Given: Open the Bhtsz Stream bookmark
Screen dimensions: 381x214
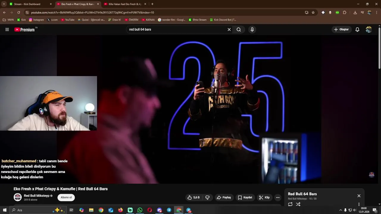Looking at the screenshot, I should pyautogui.click(x=197, y=20).
